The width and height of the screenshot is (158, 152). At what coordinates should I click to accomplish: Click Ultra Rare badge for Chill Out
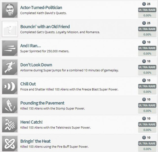tap(147, 86)
